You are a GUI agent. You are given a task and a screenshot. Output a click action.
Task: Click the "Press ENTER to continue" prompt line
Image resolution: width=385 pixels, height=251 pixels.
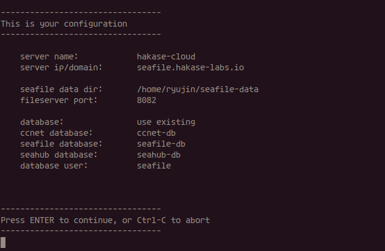(105, 220)
